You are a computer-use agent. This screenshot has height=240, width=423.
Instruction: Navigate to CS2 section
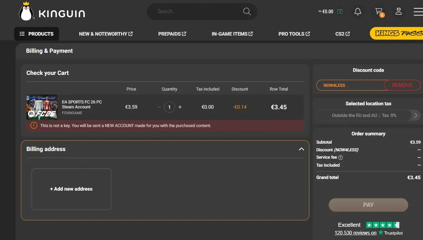point(343,34)
